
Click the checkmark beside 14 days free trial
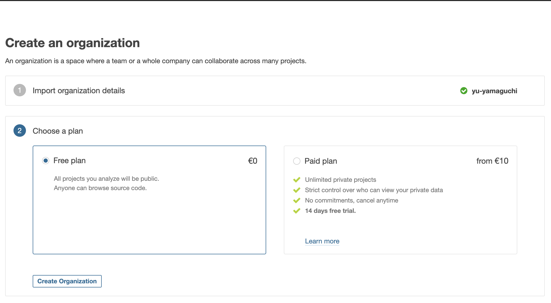click(297, 211)
